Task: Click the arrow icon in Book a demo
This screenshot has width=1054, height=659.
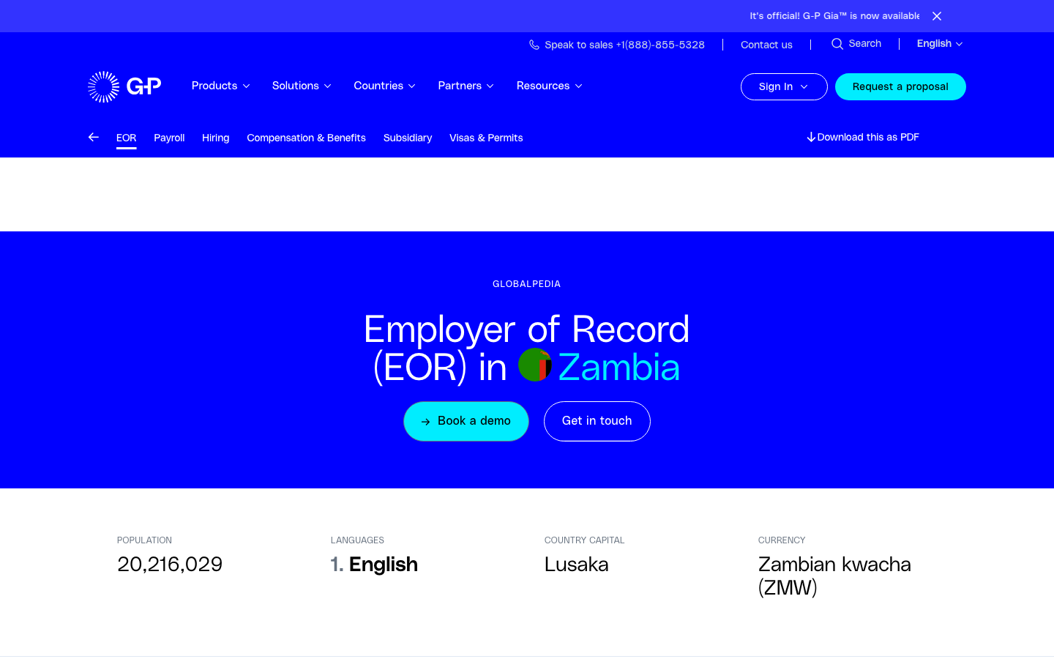Action: [425, 422]
